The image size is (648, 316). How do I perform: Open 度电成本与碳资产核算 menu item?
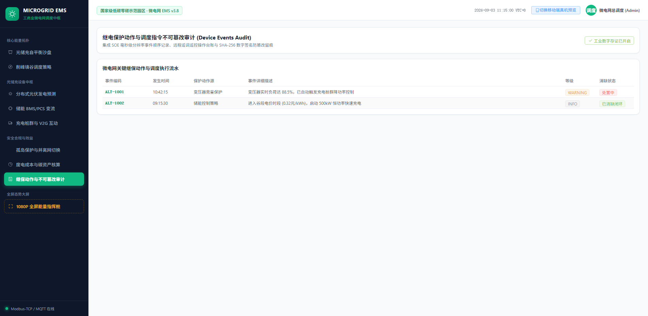(44, 165)
